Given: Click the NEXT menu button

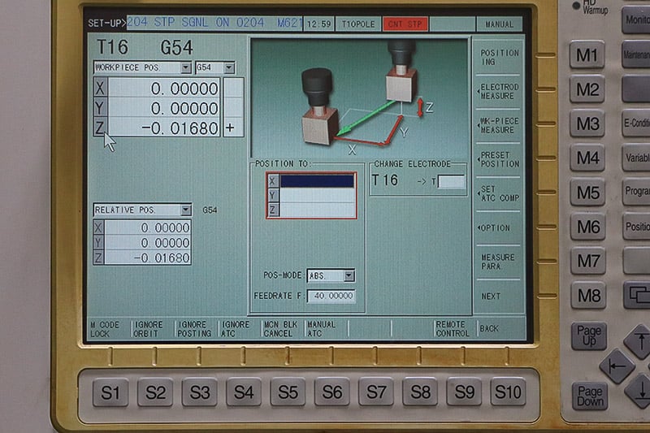Looking at the screenshot, I should tap(492, 297).
